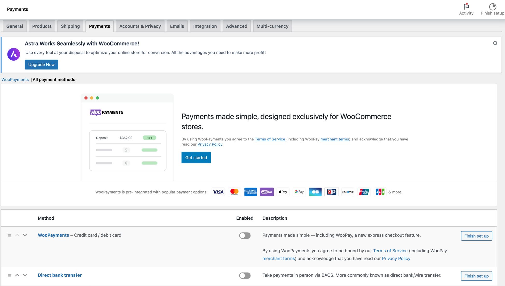Move Direct bank transfer down with the arrow
This screenshot has width=505, height=286.
pyautogui.click(x=25, y=275)
